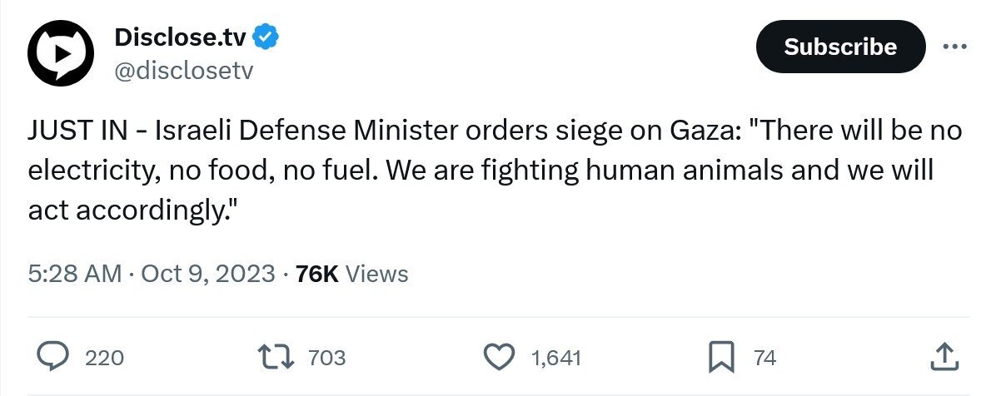
Task: Click the 703 reposts count
Action: 326,359
